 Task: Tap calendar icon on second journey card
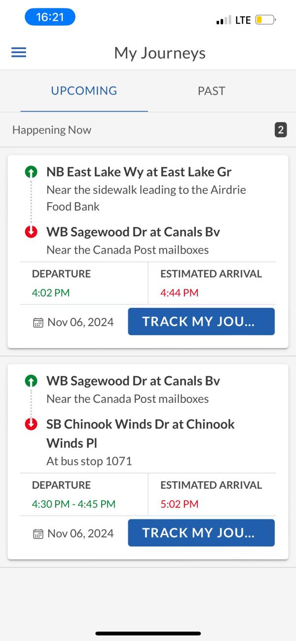coord(37,534)
